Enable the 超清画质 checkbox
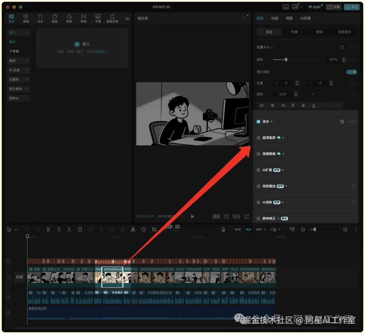Screen dimensions: 365x334 click(x=259, y=138)
